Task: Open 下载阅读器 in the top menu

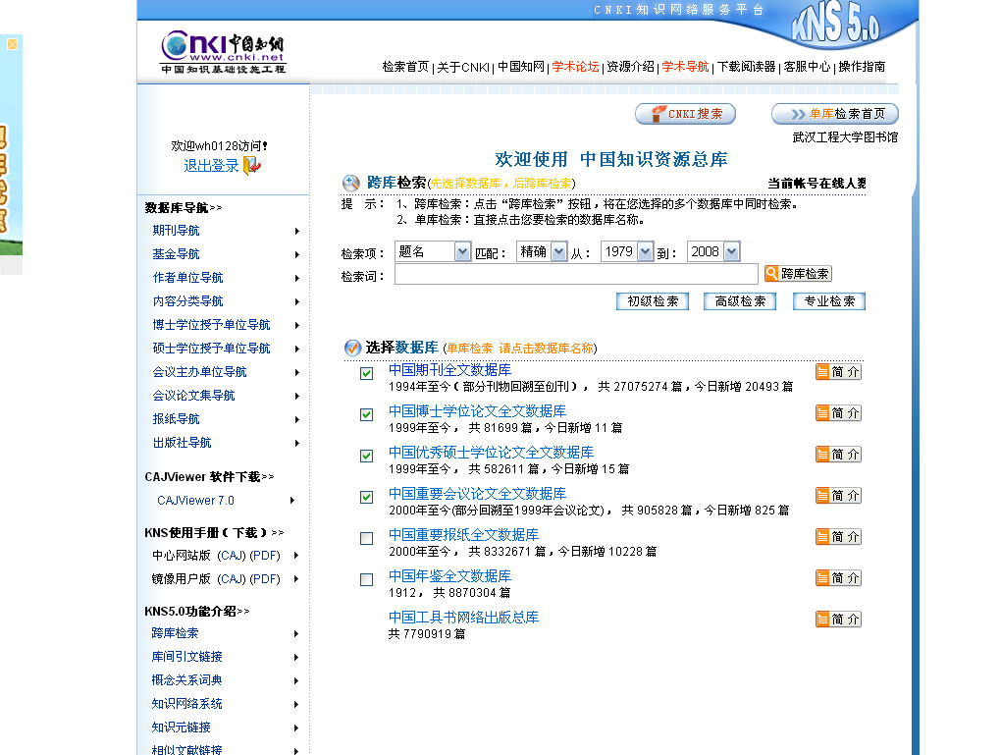Action: [746, 67]
